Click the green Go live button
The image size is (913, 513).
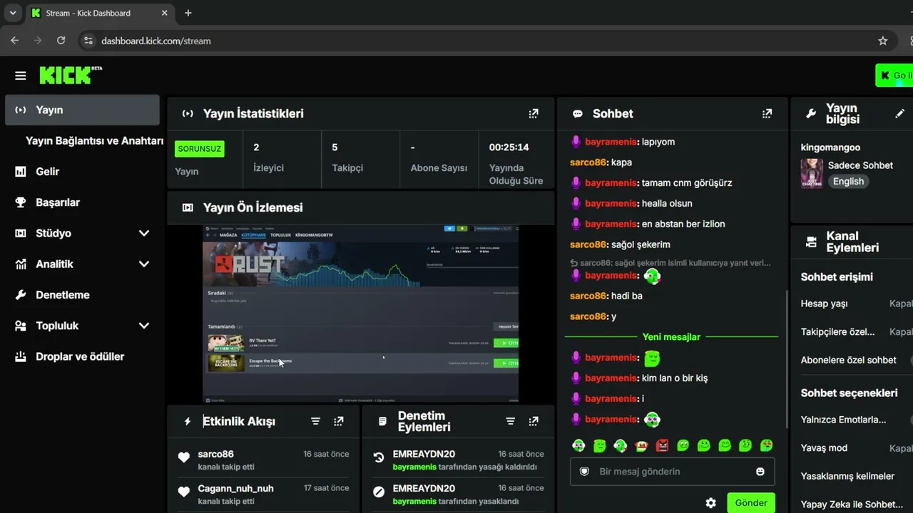[894, 76]
